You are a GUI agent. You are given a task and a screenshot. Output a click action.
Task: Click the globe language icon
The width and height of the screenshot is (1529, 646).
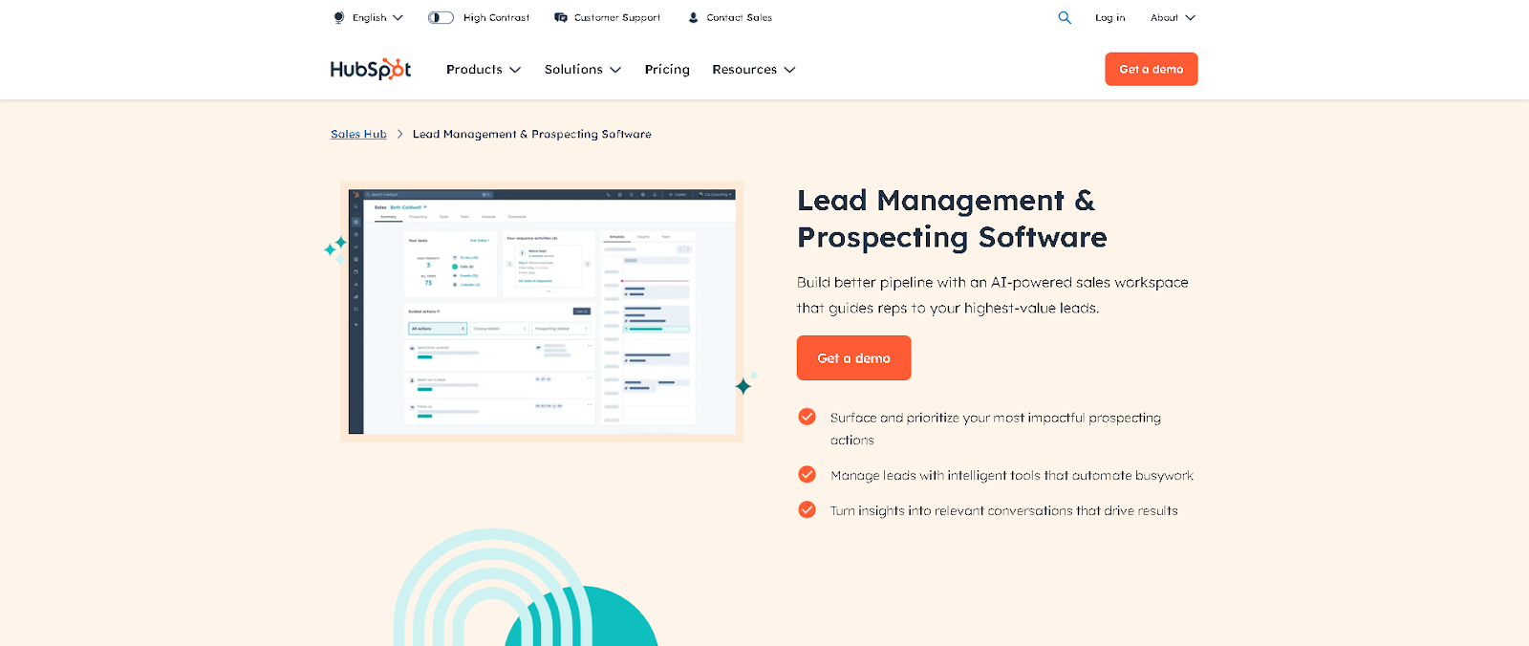338,17
